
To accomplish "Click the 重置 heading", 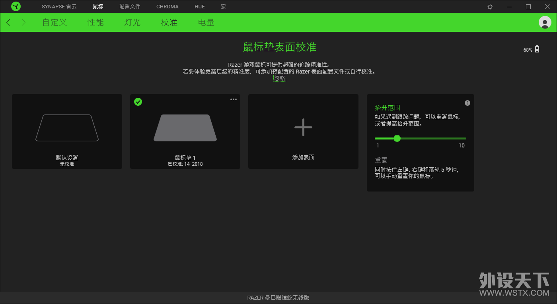I will tap(381, 160).
